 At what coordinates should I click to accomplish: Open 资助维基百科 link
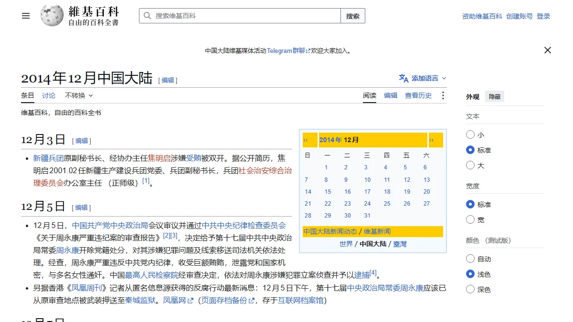pyautogui.click(x=482, y=16)
